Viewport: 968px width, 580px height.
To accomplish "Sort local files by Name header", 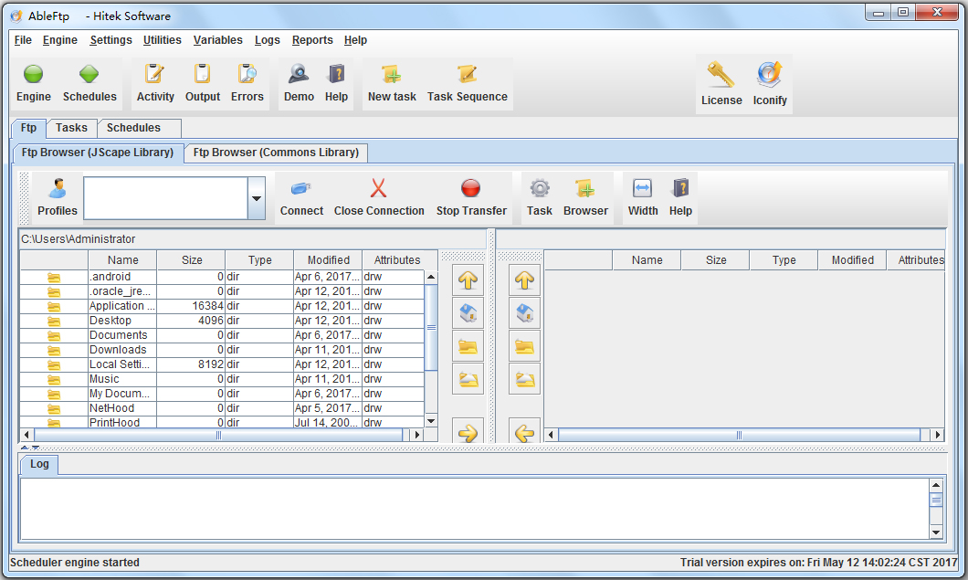I will point(123,260).
